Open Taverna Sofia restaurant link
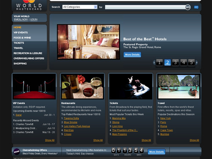The height and width of the screenshot is (159, 212). 71,118
